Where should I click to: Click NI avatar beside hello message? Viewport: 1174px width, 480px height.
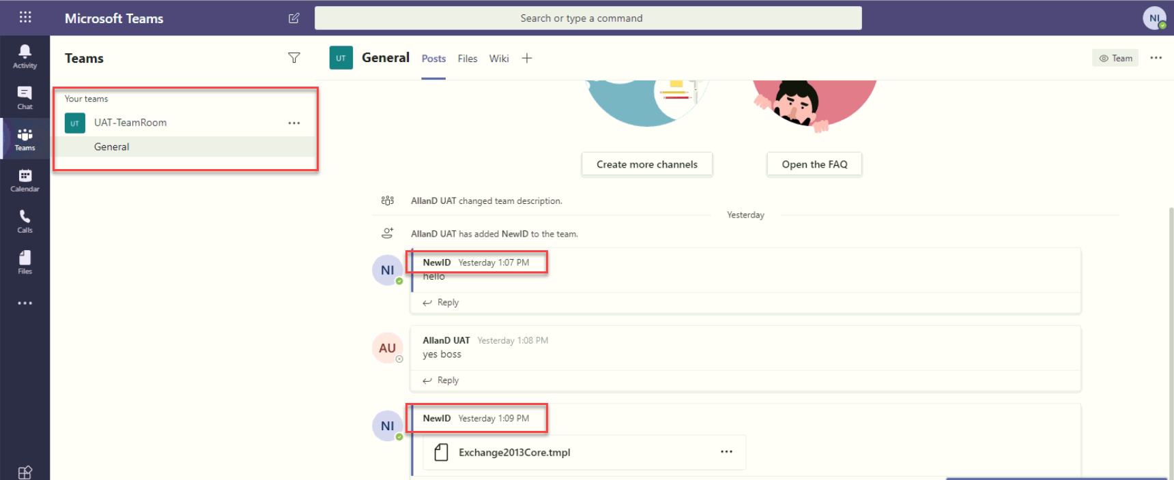(387, 270)
